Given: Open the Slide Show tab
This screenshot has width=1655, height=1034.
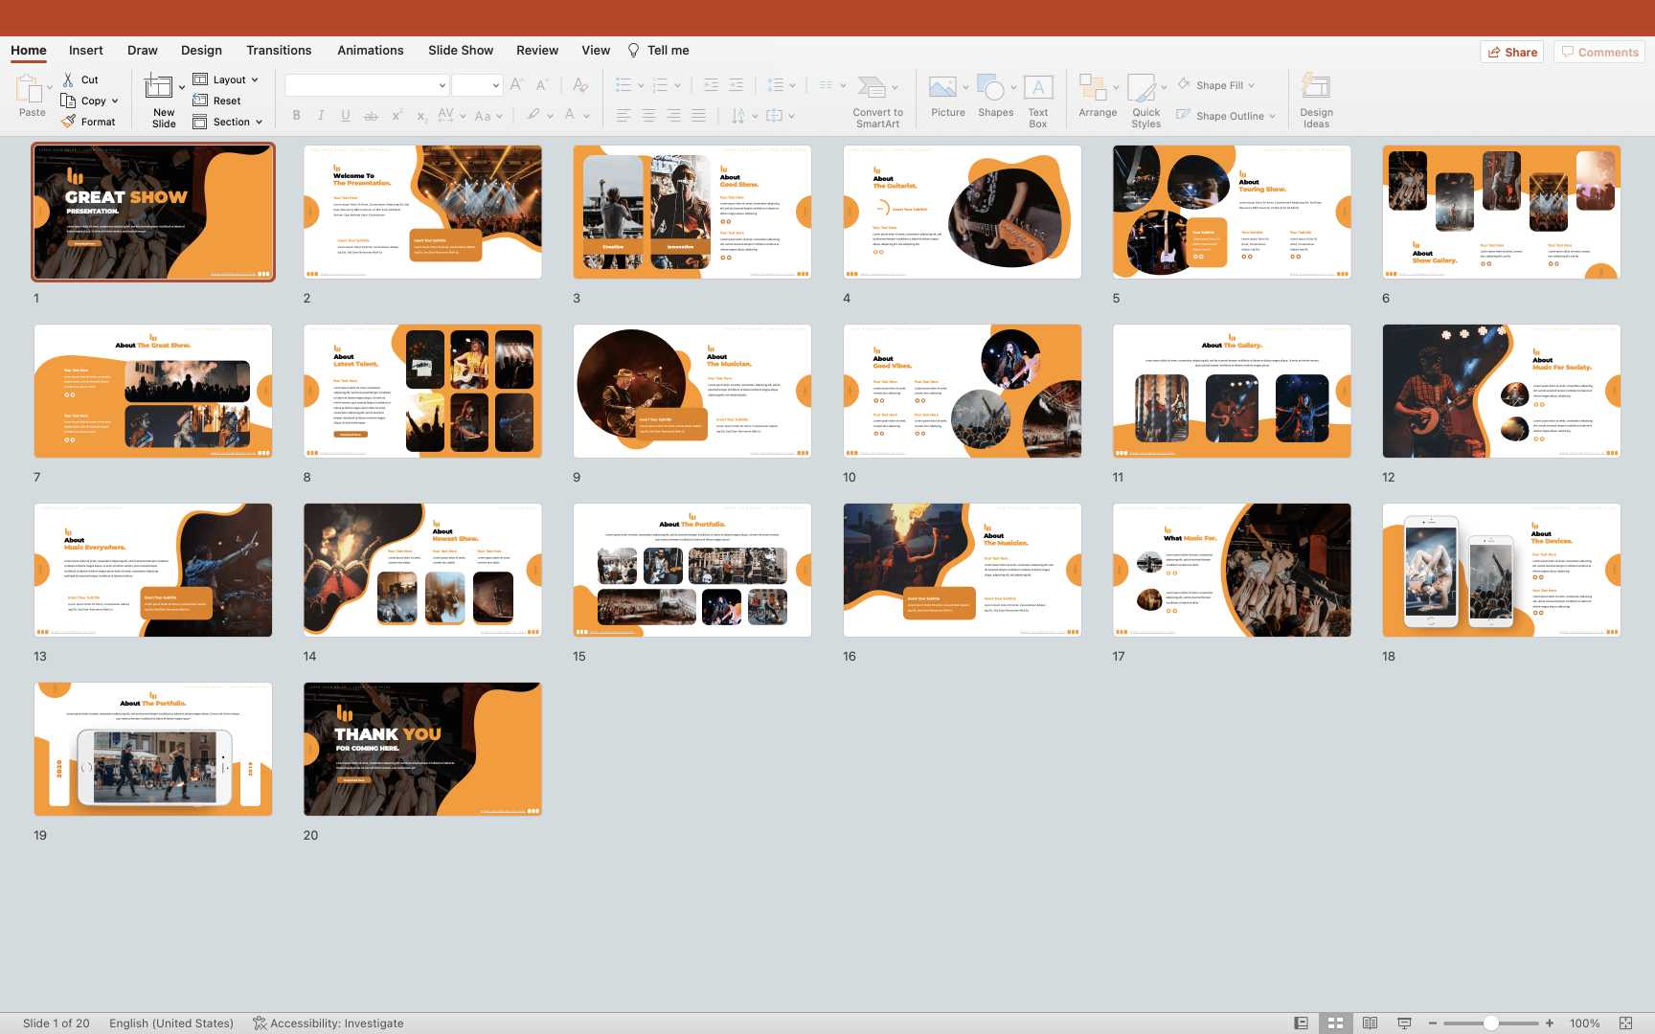Looking at the screenshot, I should [x=461, y=51].
